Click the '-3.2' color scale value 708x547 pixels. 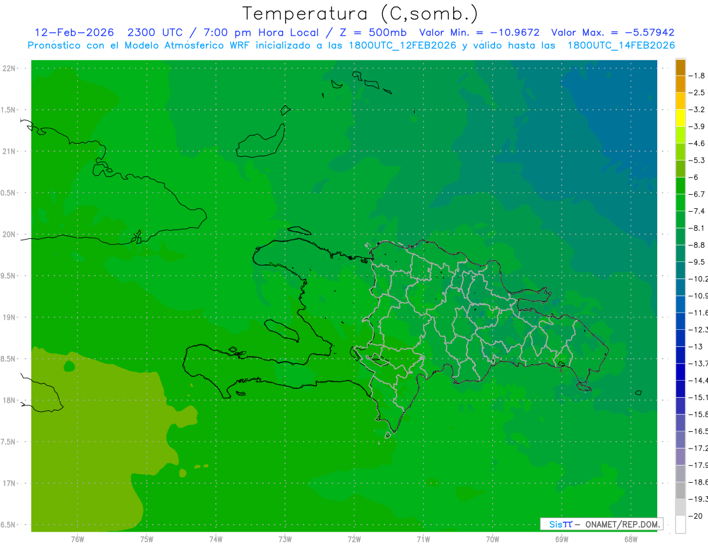click(698, 110)
